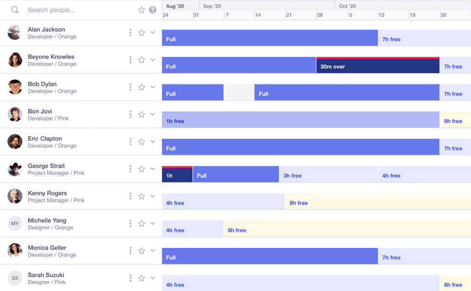Select the Oct '20 month header

[x=347, y=6]
